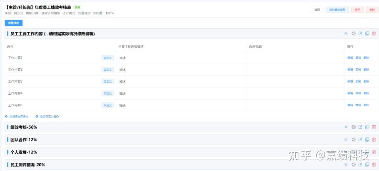Select the 工作内容1 cell
Image resolution: width=379 pixels, height=171 pixels.
[x=60, y=58]
